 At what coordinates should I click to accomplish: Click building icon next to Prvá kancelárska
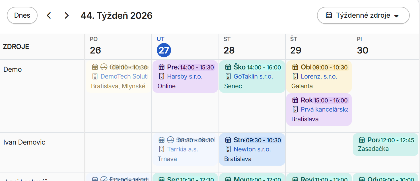tap(295, 109)
